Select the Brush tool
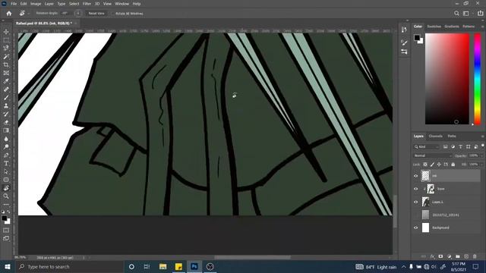 tap(6, 98)
